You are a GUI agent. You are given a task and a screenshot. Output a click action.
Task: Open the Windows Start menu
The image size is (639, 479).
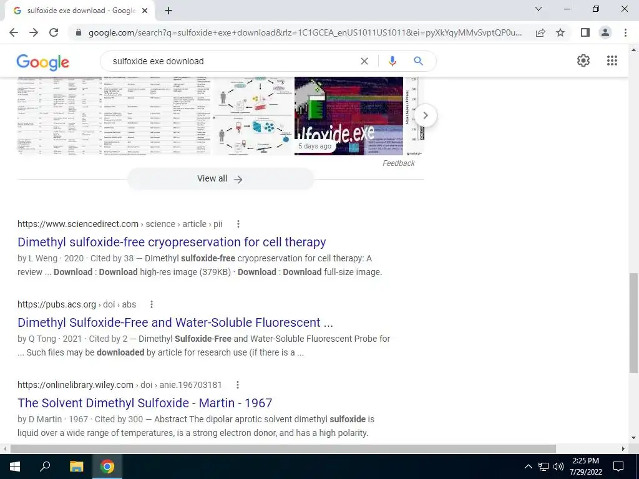click(15, 467)
